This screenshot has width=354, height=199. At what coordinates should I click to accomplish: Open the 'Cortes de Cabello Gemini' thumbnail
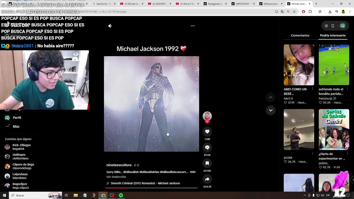[x=334, y=130]
